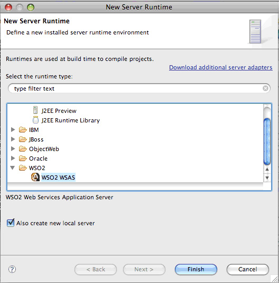Clear the filter text with the X icon

coord(265,89)
